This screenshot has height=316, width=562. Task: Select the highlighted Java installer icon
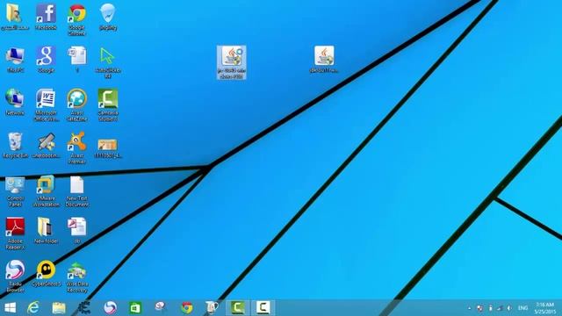point(232,62)
